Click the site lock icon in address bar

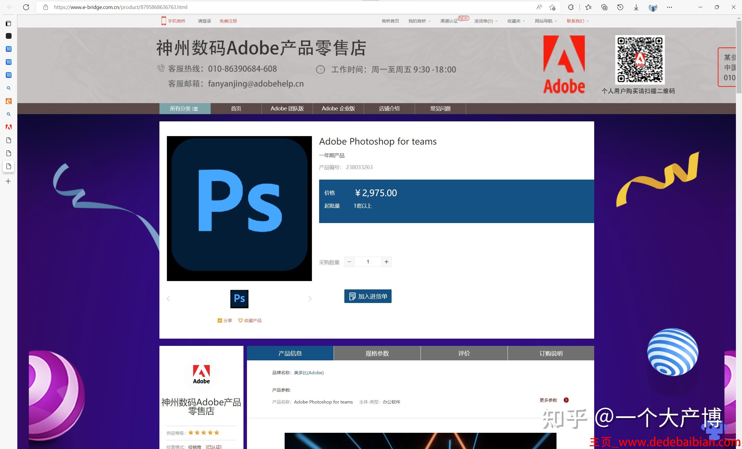coord(46,7)
